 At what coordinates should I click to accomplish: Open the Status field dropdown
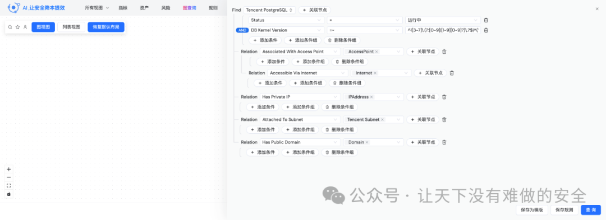coord(286,20)
